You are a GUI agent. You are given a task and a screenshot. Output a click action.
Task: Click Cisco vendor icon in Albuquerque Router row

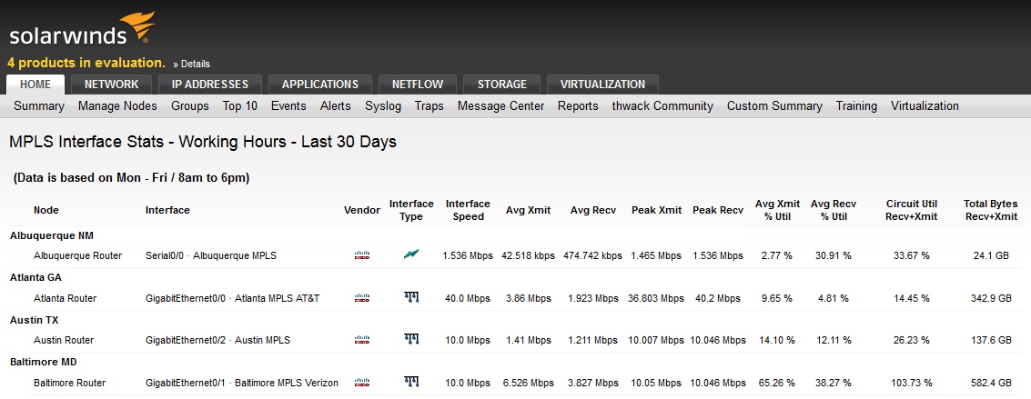tap(361, 256)
